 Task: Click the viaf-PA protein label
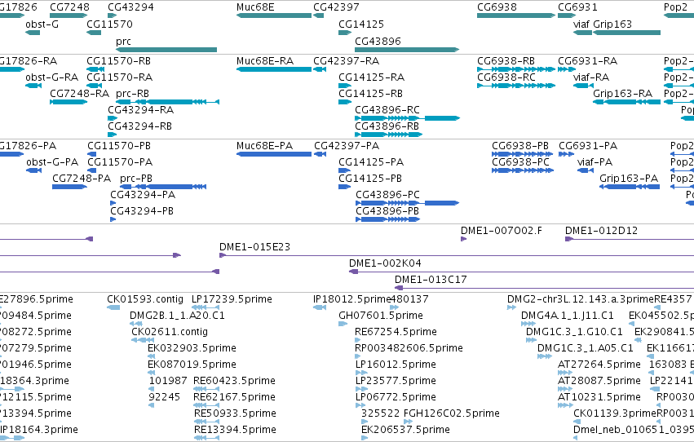tap(595, 162)
